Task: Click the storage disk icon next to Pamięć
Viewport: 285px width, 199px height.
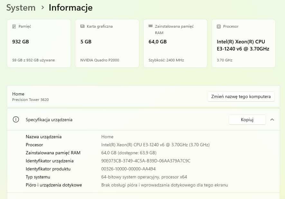Action: point(14,27)
